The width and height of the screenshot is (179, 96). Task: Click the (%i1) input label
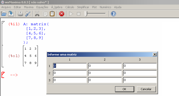coord(14,24)
